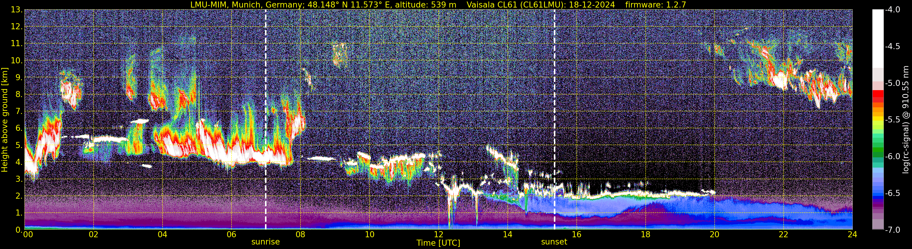Click 'altitude: 539 m' in the title

[426, 5]
